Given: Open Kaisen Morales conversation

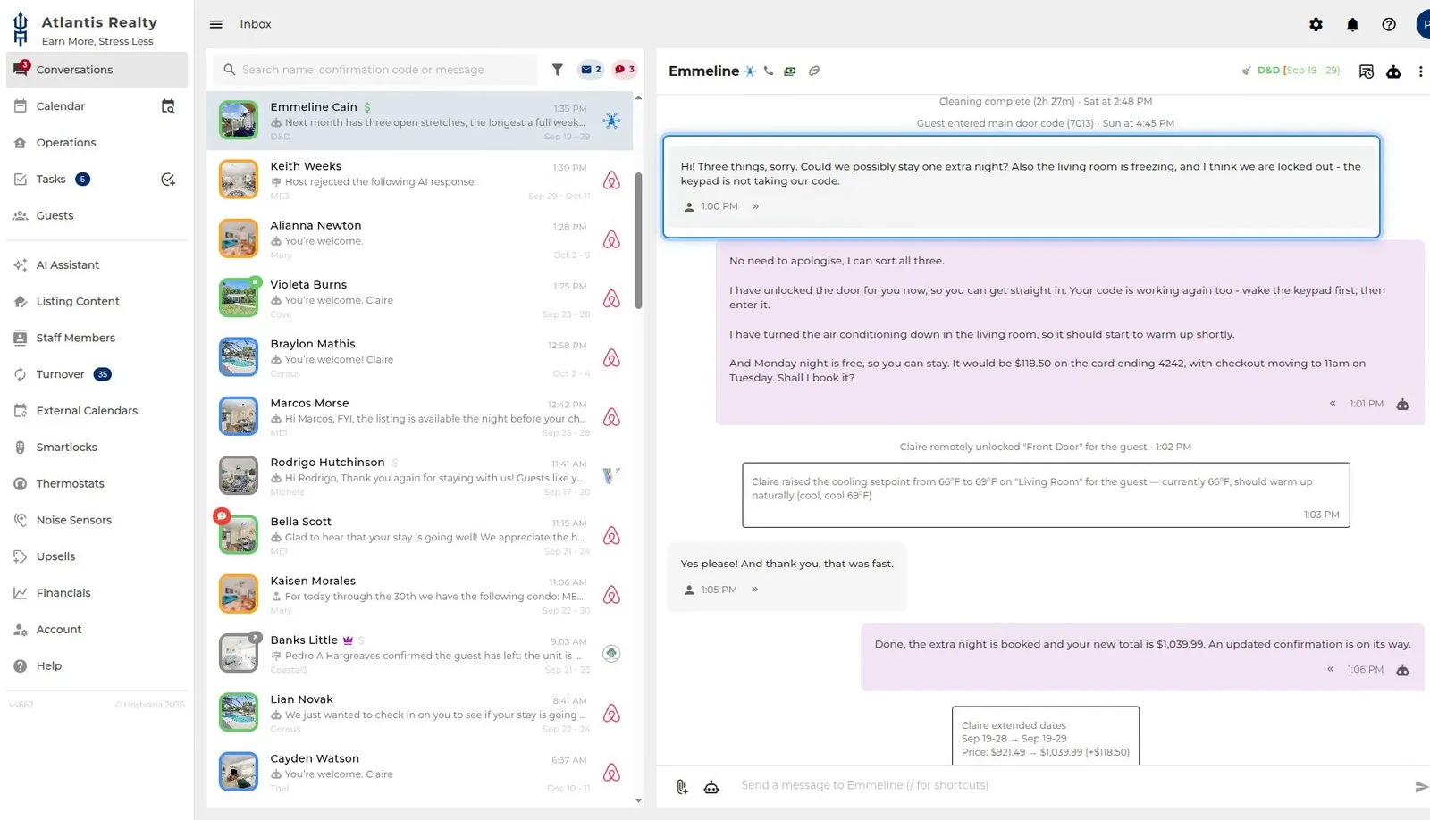Looking at the screenshot, I should tap(419, 595).
